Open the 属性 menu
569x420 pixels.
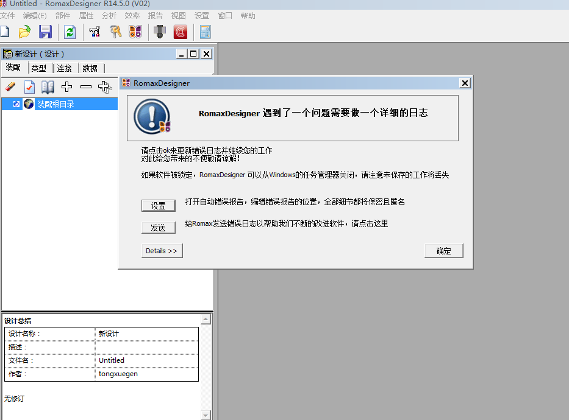pyautogui.click(x=86, y=16)
